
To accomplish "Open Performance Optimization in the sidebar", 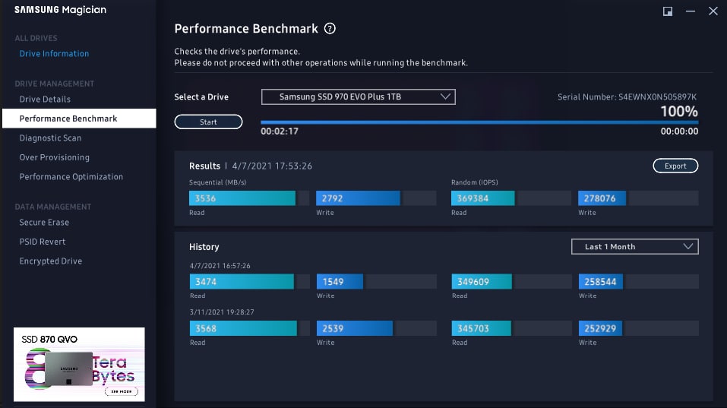I will click(x=71, y=176).
